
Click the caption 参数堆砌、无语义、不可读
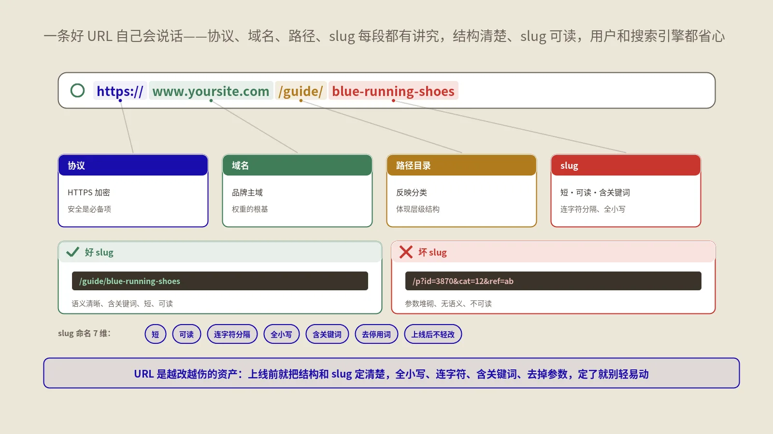[x=448, y=303]
